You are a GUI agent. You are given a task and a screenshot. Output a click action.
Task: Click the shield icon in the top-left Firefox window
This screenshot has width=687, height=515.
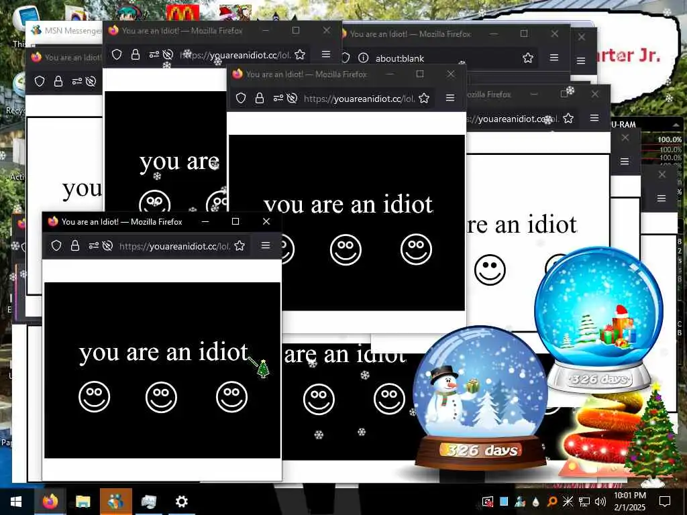coord(117,54)
